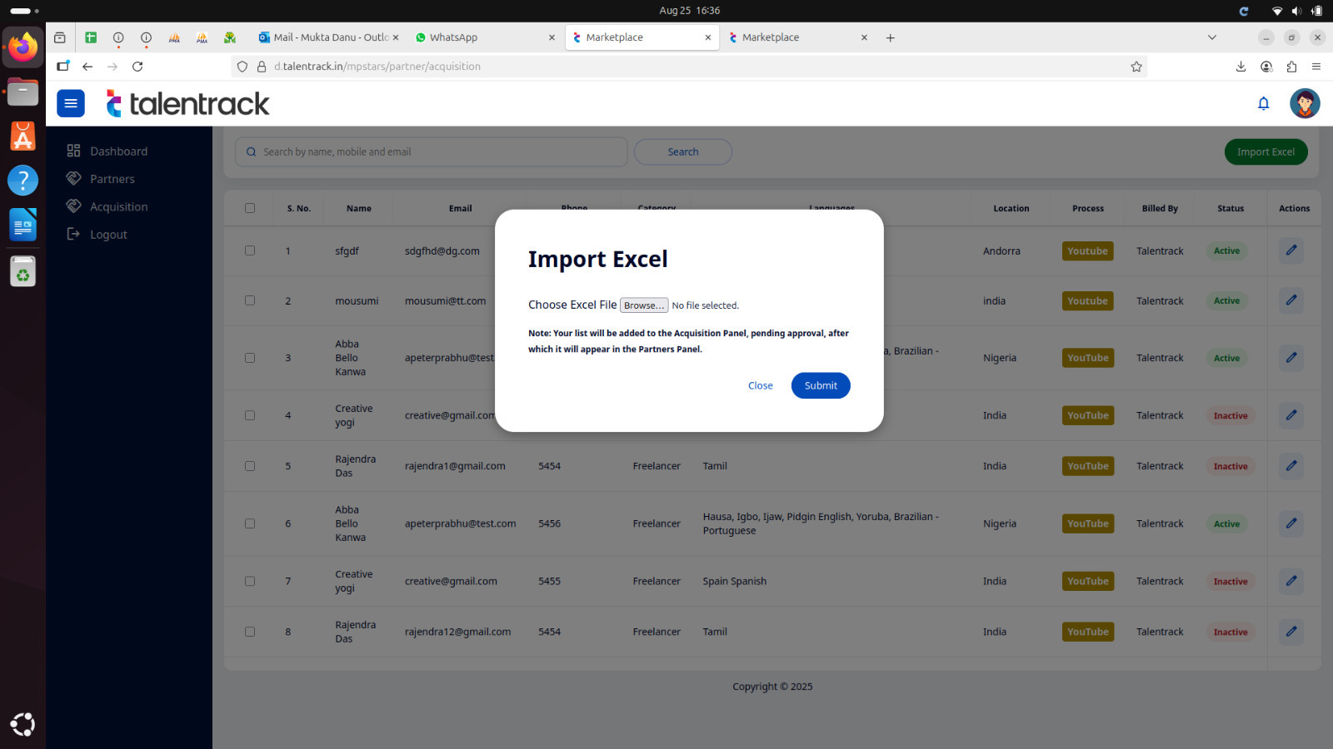This screenshot has height=749, width=1333.
Task: Reload the page using the browser refresh icon
Action: (x=137, y=67)
